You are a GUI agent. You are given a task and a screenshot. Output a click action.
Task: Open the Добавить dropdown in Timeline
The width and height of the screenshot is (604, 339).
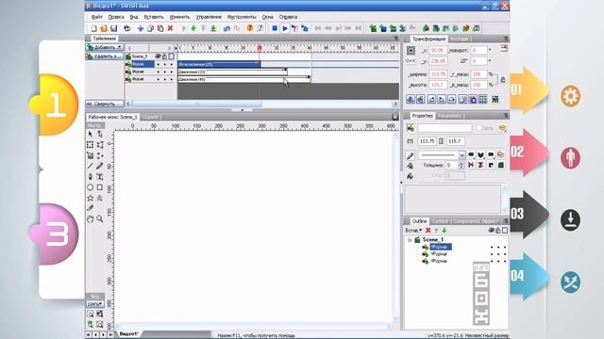(x=105, y=47)
